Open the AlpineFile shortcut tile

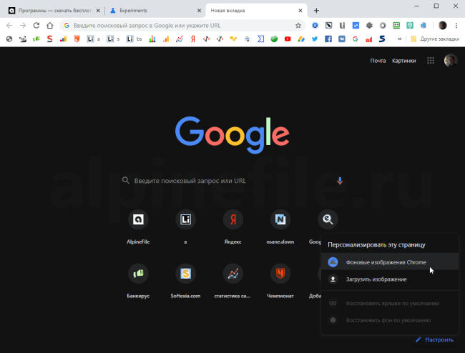pyautogui.click(x=138, y=227)
